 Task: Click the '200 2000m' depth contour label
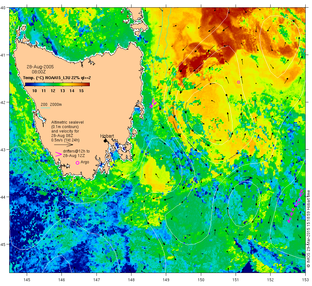pyautogui.click(x=51, y=105)
